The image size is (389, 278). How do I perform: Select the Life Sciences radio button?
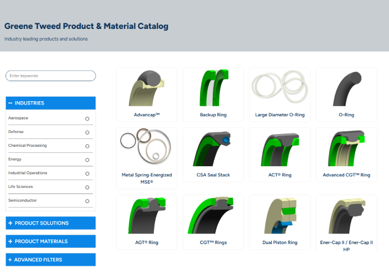tap(87, 187)
